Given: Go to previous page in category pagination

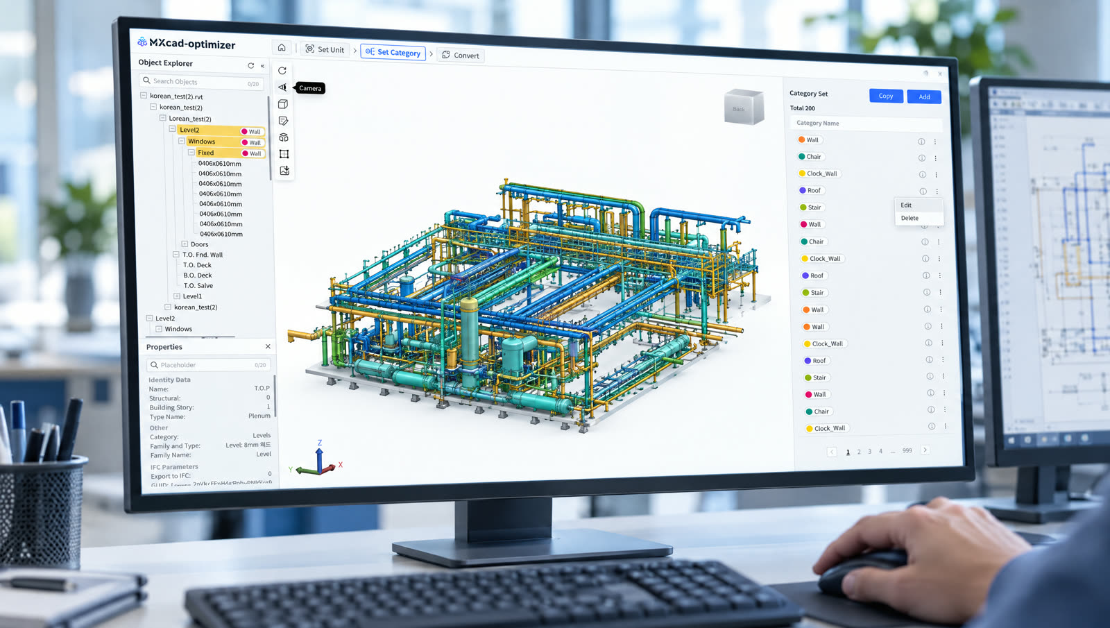Looking at the screenshot, I should tap(832, 452).
